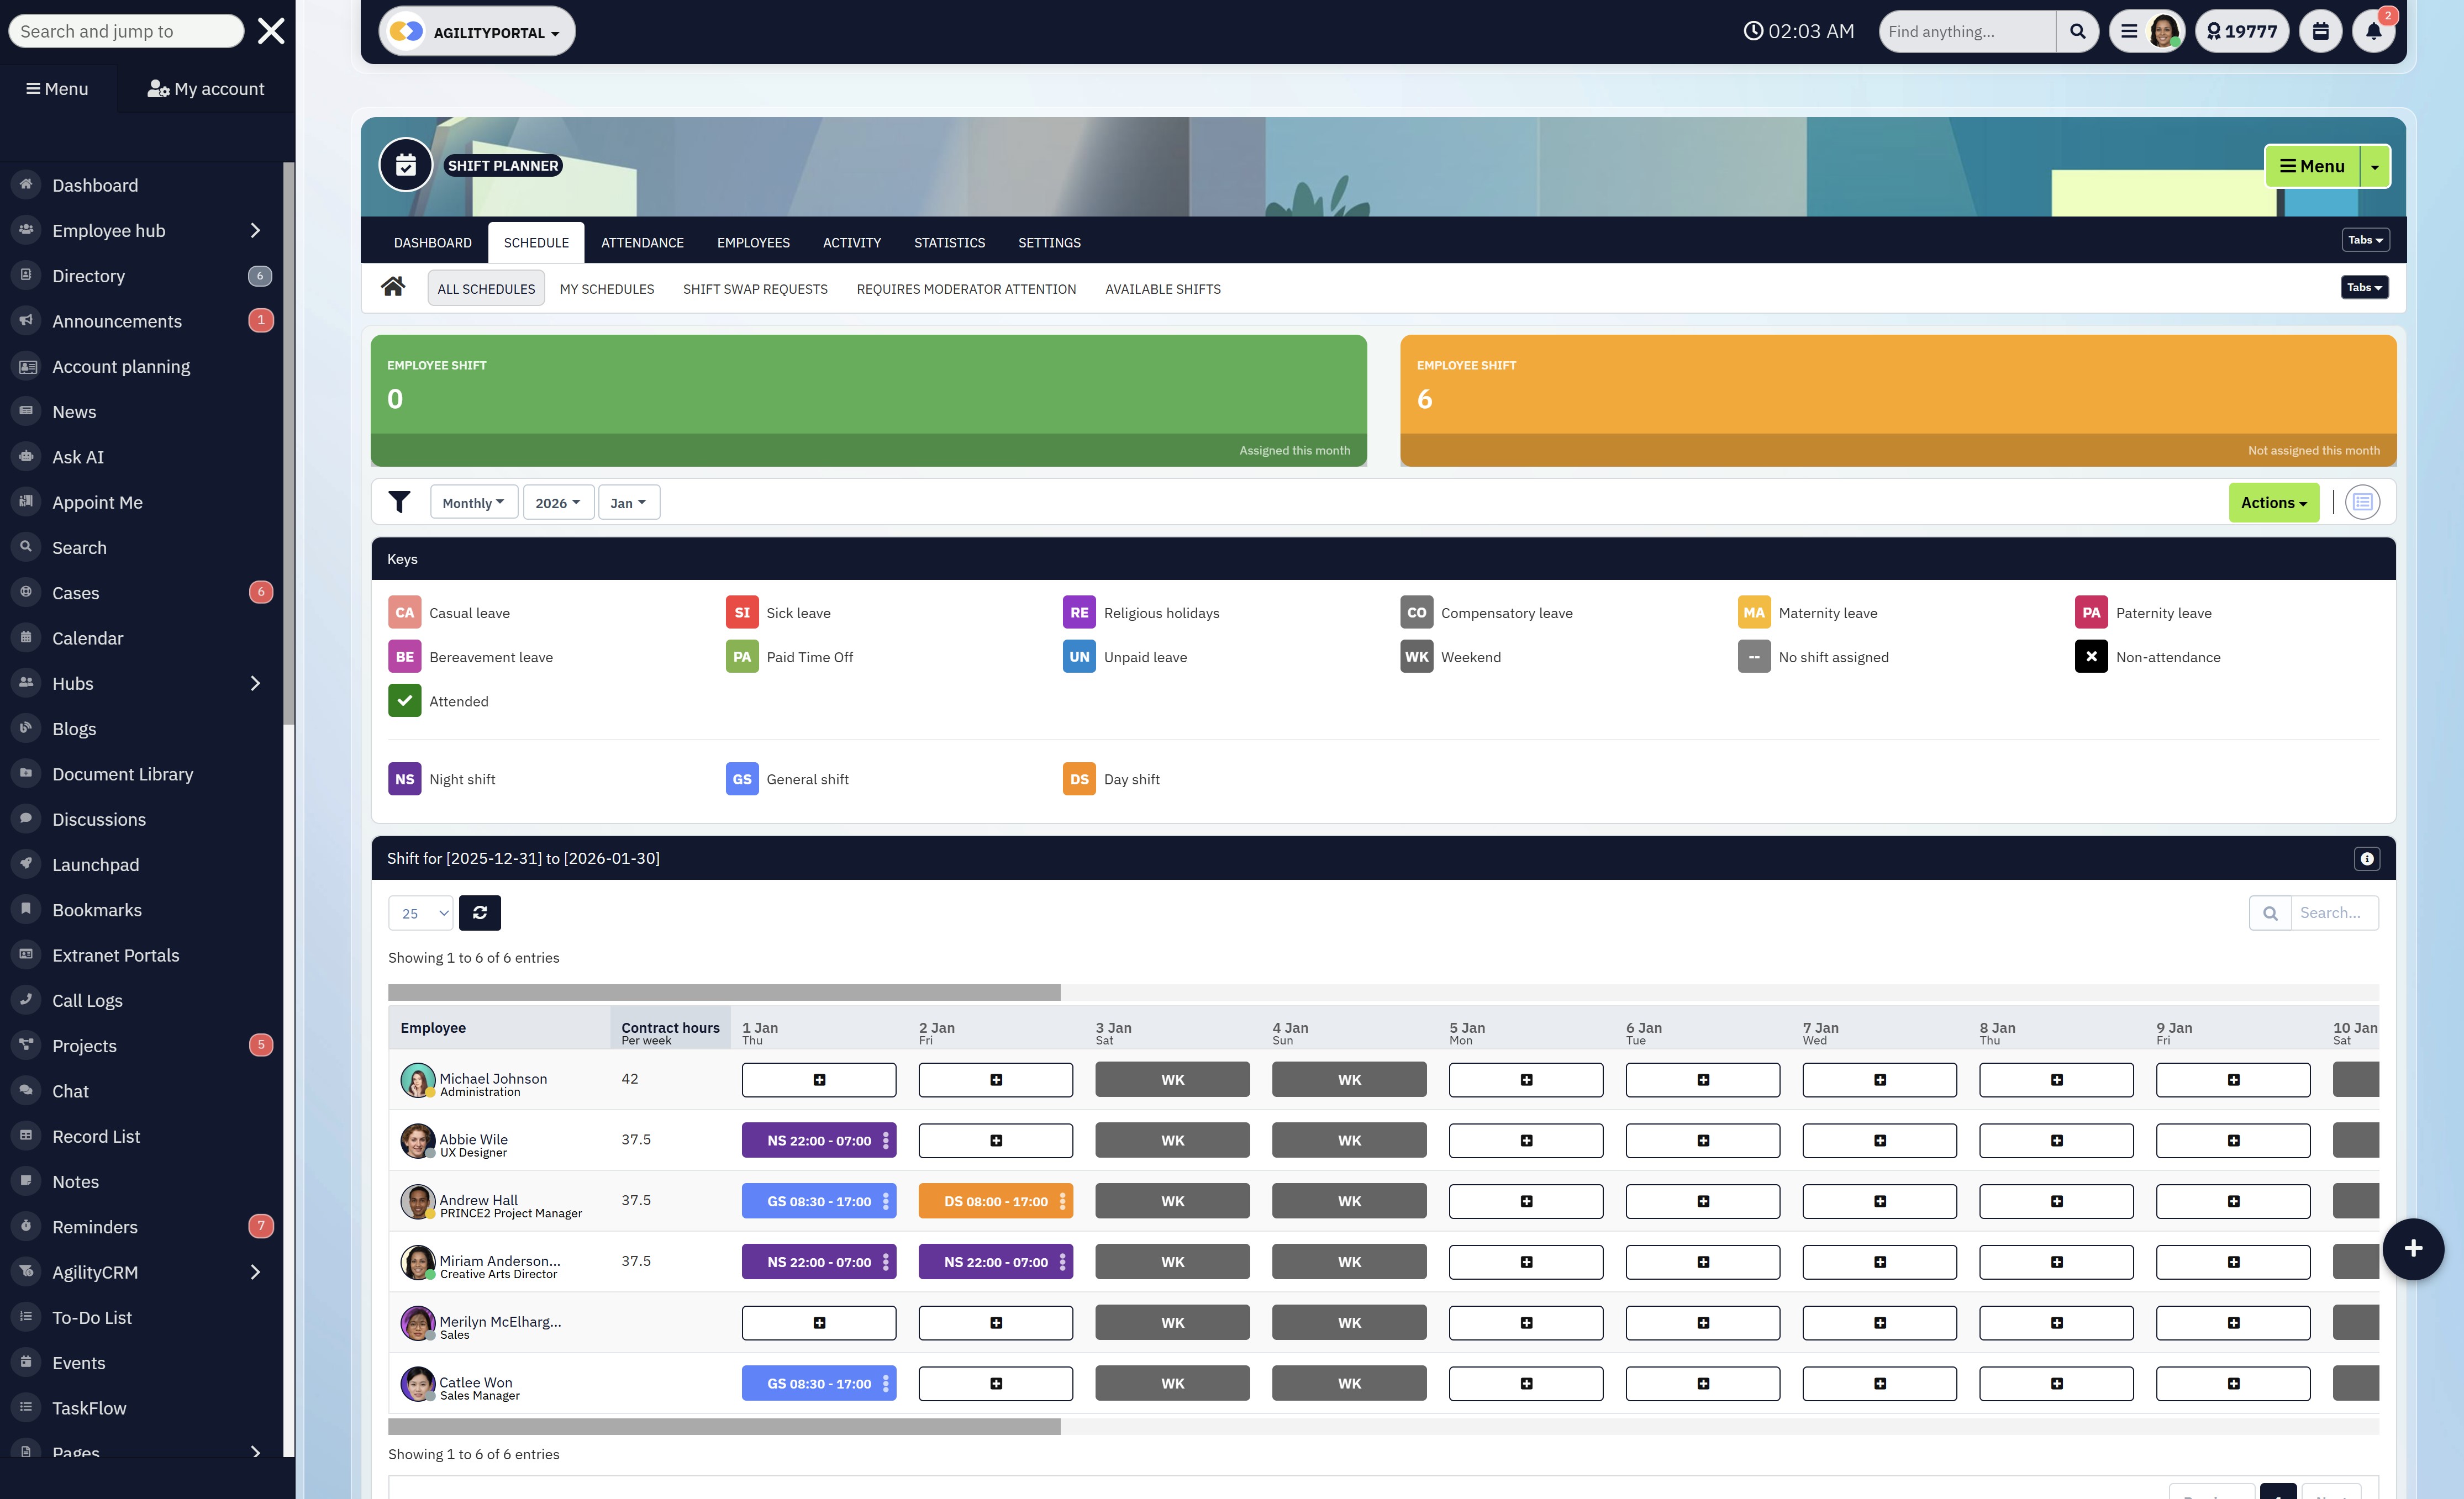Click the search magnifier in the top bar

pyautogui.click(x=2077, y=31)
